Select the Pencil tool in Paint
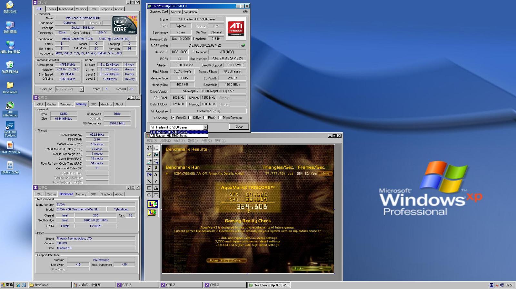 149,168
